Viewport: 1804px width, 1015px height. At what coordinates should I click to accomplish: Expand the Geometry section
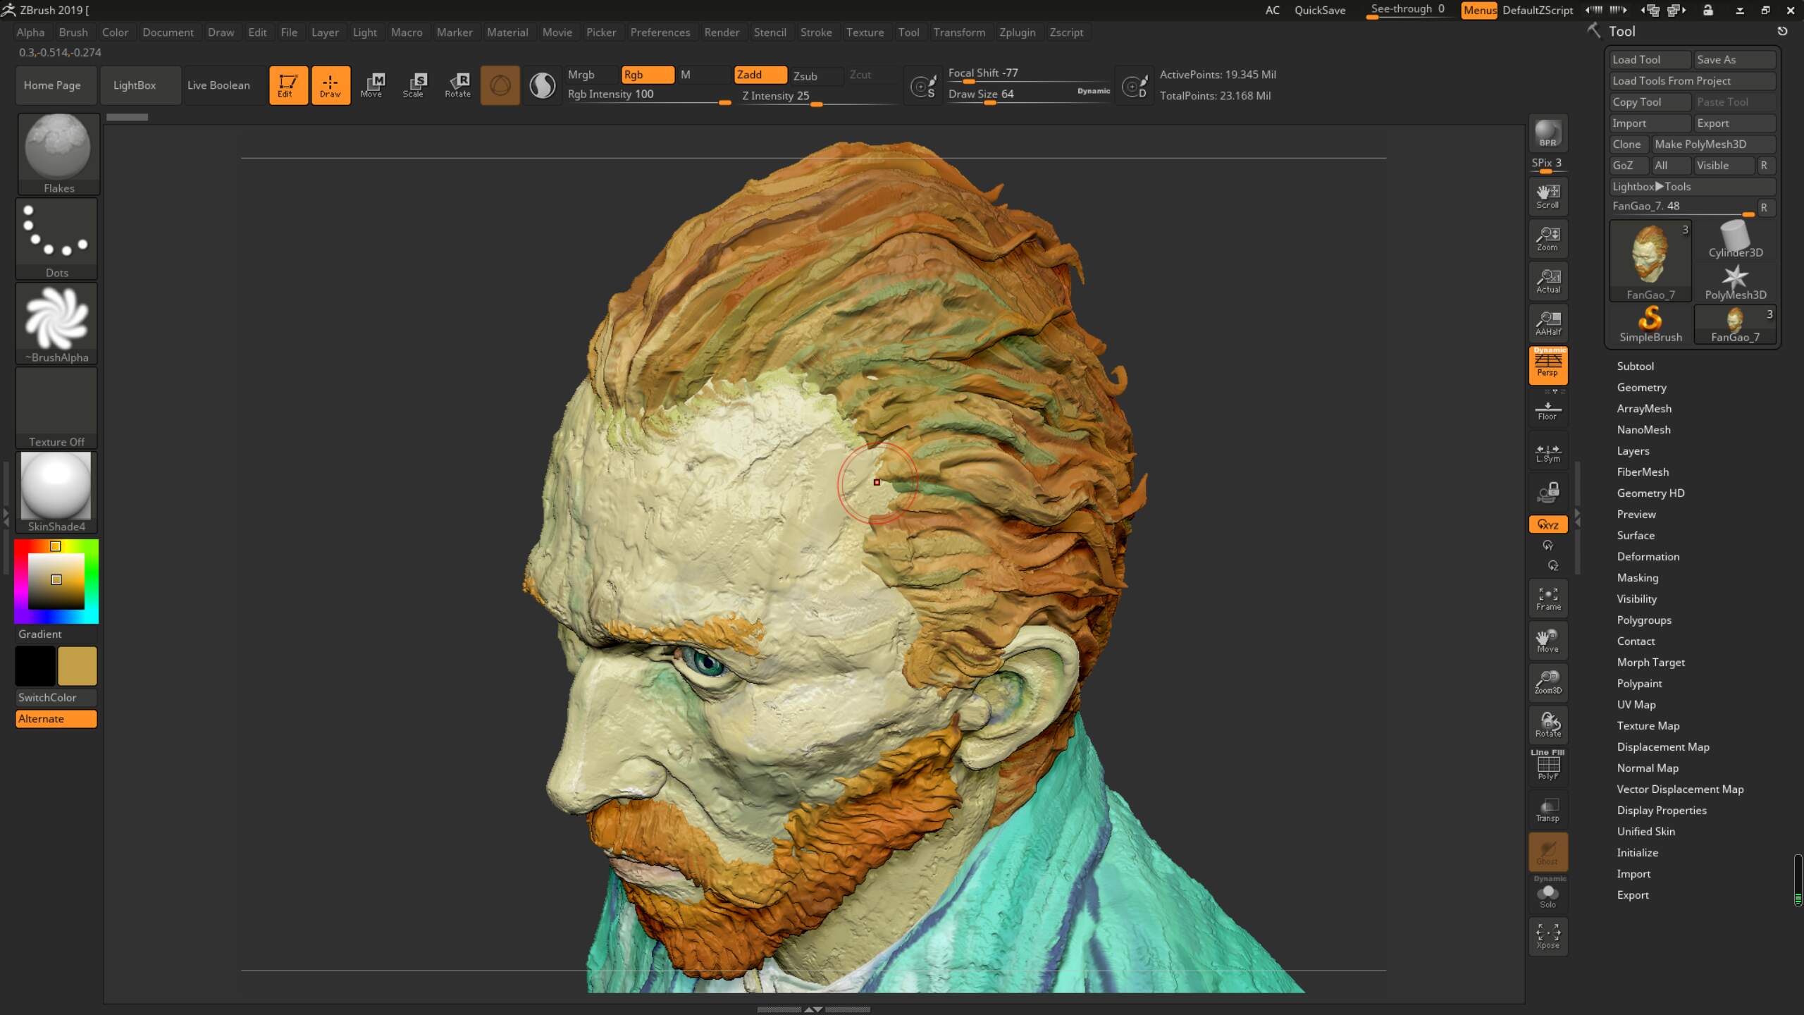click(1641, 387)
